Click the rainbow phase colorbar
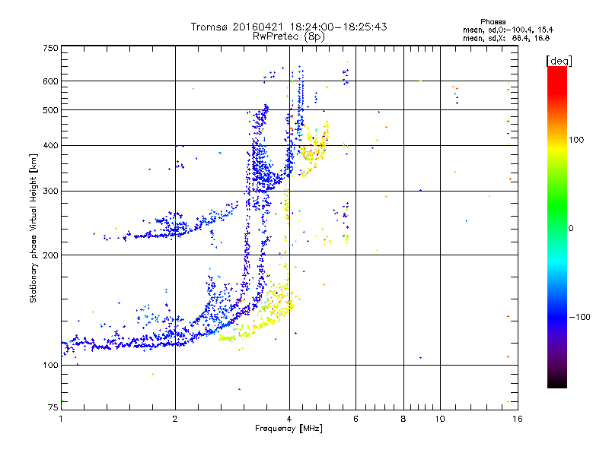The image size is (609, 456). point(557,226)
